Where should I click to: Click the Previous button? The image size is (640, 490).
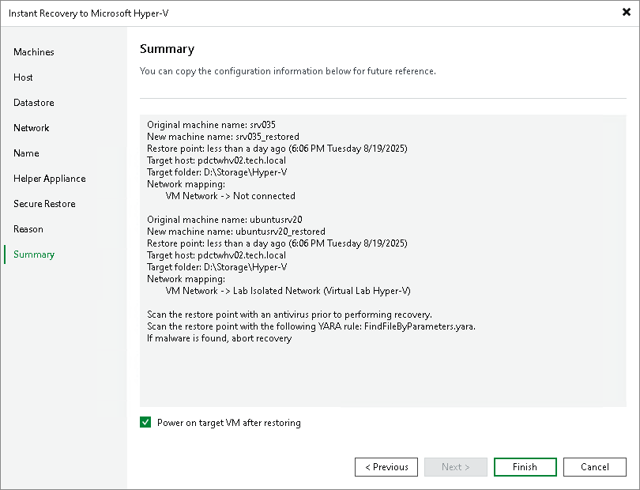click(x=386, y=466)
